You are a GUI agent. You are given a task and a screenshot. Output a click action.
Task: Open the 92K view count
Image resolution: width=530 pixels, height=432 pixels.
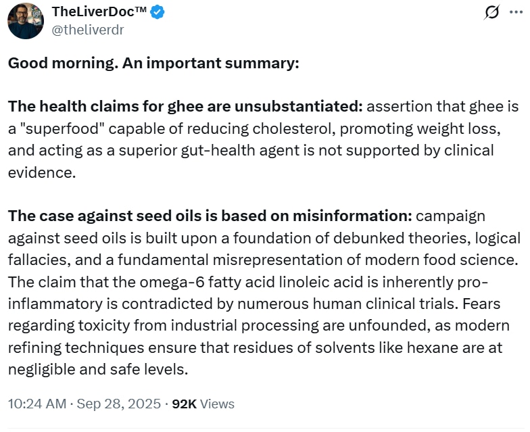coord(184,404)
